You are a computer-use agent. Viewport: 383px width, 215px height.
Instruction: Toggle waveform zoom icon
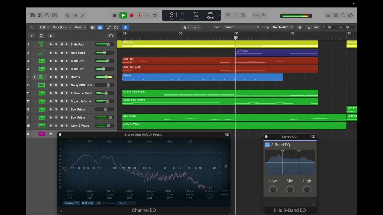[x=300, y=27]
